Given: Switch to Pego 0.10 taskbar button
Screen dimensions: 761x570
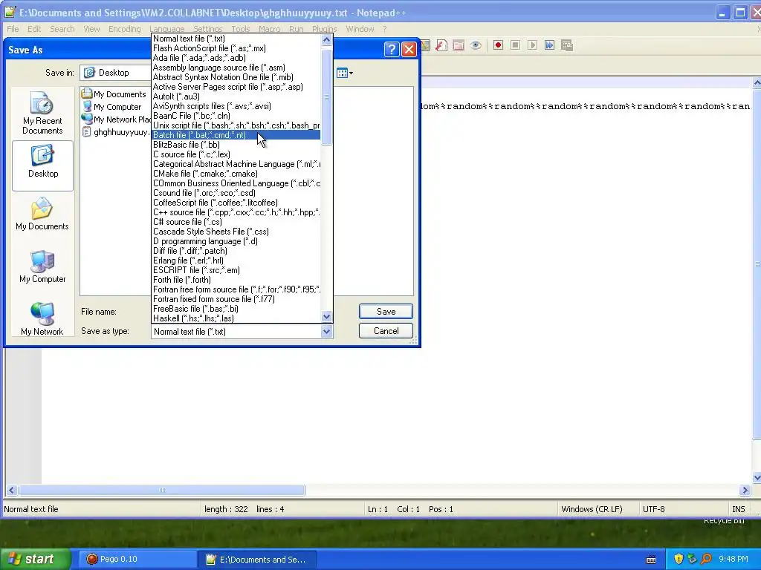Looking at the screenshot, I should pos(137,560).
